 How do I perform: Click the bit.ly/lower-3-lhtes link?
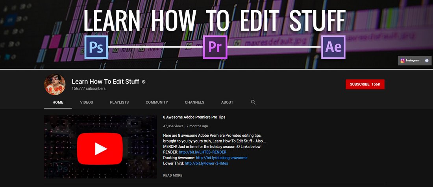pos(206,163)
